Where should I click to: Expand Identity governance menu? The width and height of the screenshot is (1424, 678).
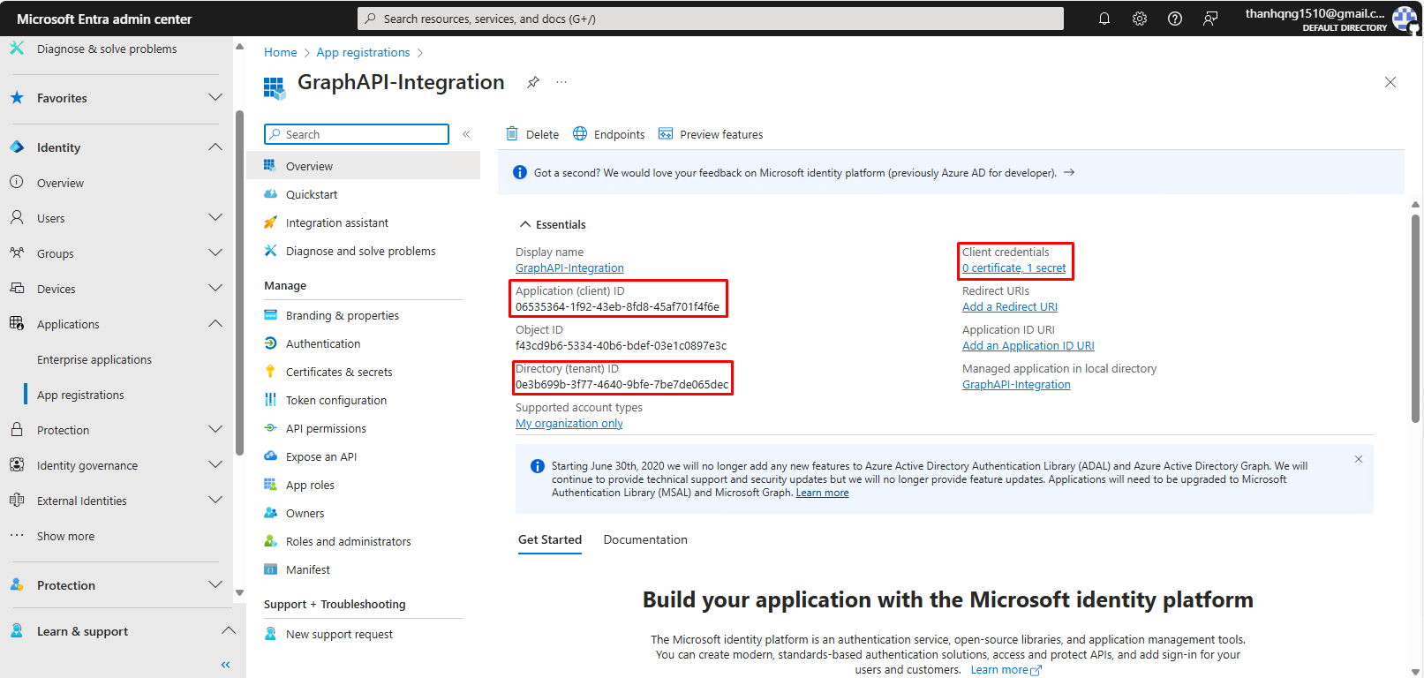pyautogui.click(x=215, y=464)
